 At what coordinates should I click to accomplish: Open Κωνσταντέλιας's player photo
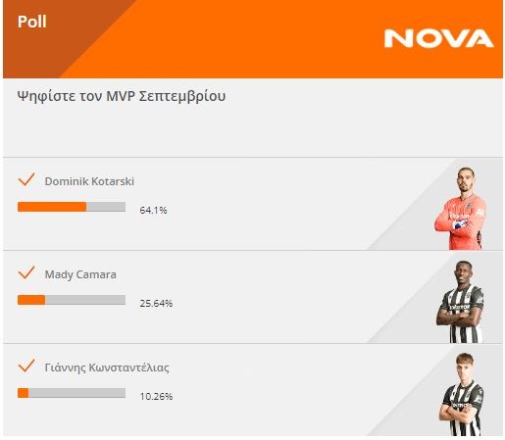coord(462,394)
